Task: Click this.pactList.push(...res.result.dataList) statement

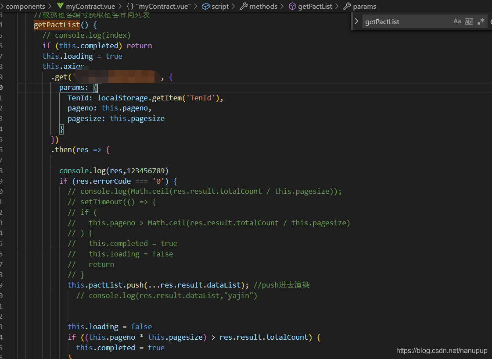Action: [158, 285]
